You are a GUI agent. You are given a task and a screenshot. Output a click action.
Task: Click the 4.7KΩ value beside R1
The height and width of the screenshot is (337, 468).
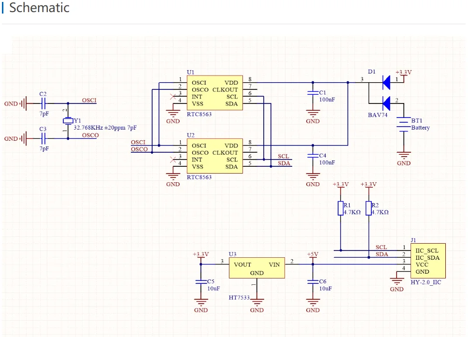tap(352, 212)
